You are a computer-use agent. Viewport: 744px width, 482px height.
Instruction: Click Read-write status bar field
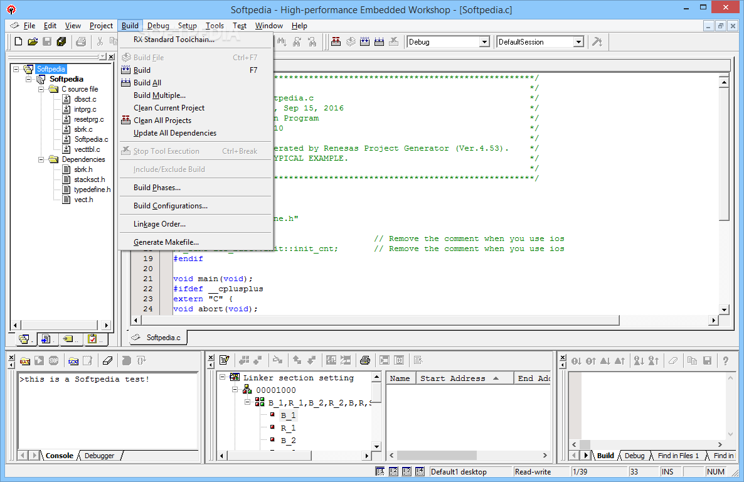tap(541, 471)
